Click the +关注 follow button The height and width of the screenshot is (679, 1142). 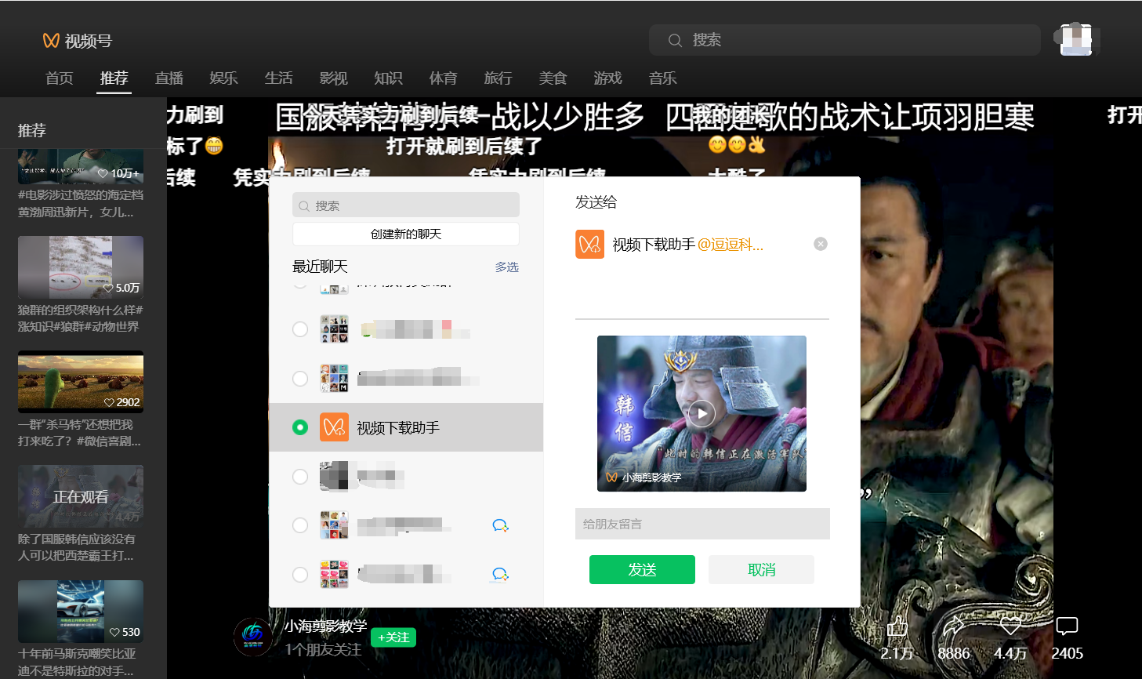click(x=393, y=637)
